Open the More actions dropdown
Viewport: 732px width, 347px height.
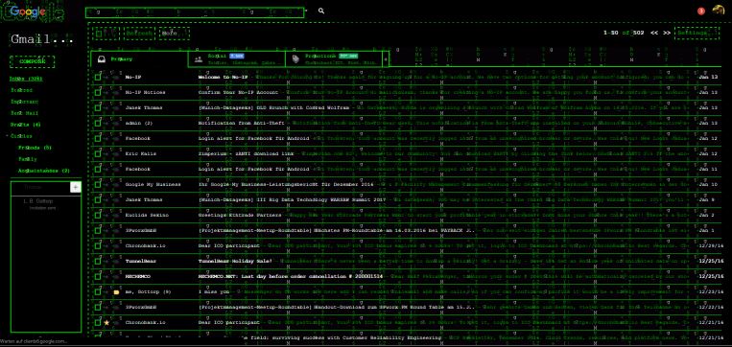point(175,34)
